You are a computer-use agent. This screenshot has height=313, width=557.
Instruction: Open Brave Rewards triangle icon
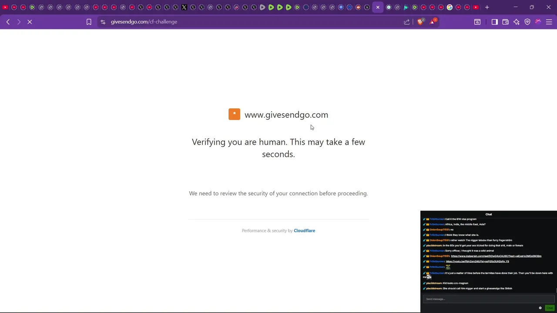[x=433, y=22]
